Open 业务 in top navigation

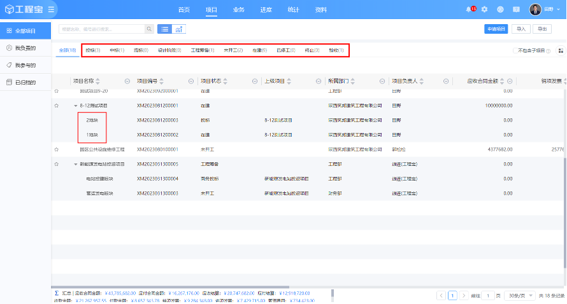[239, 10]
